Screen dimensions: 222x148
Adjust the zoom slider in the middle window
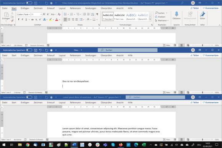point(202,93)
